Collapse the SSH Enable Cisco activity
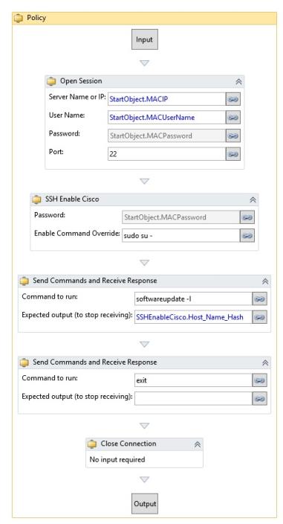 (x=253, y=199)
